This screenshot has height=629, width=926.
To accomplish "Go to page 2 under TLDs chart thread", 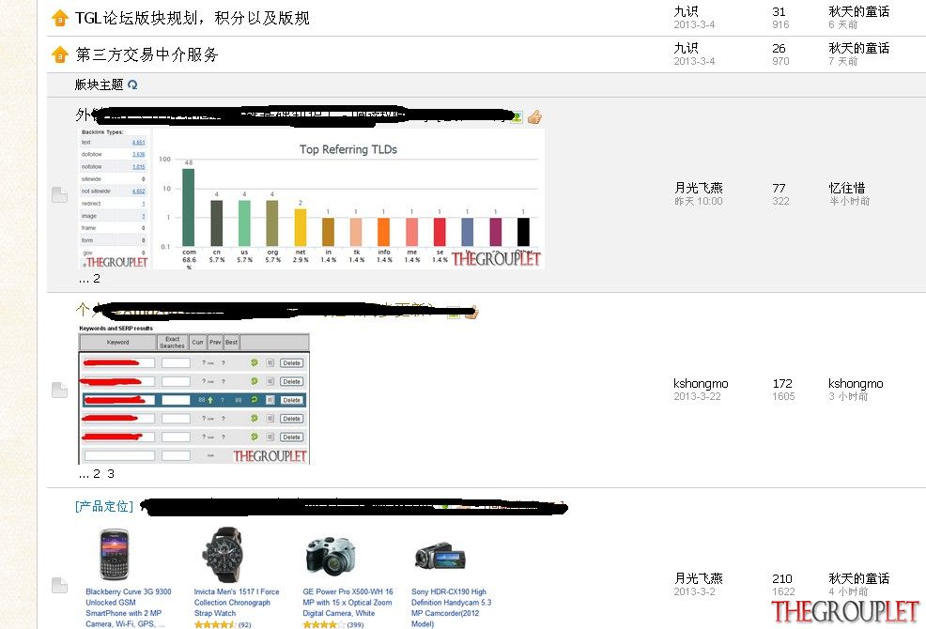I will pyautogui.click(x=96, y=279).
